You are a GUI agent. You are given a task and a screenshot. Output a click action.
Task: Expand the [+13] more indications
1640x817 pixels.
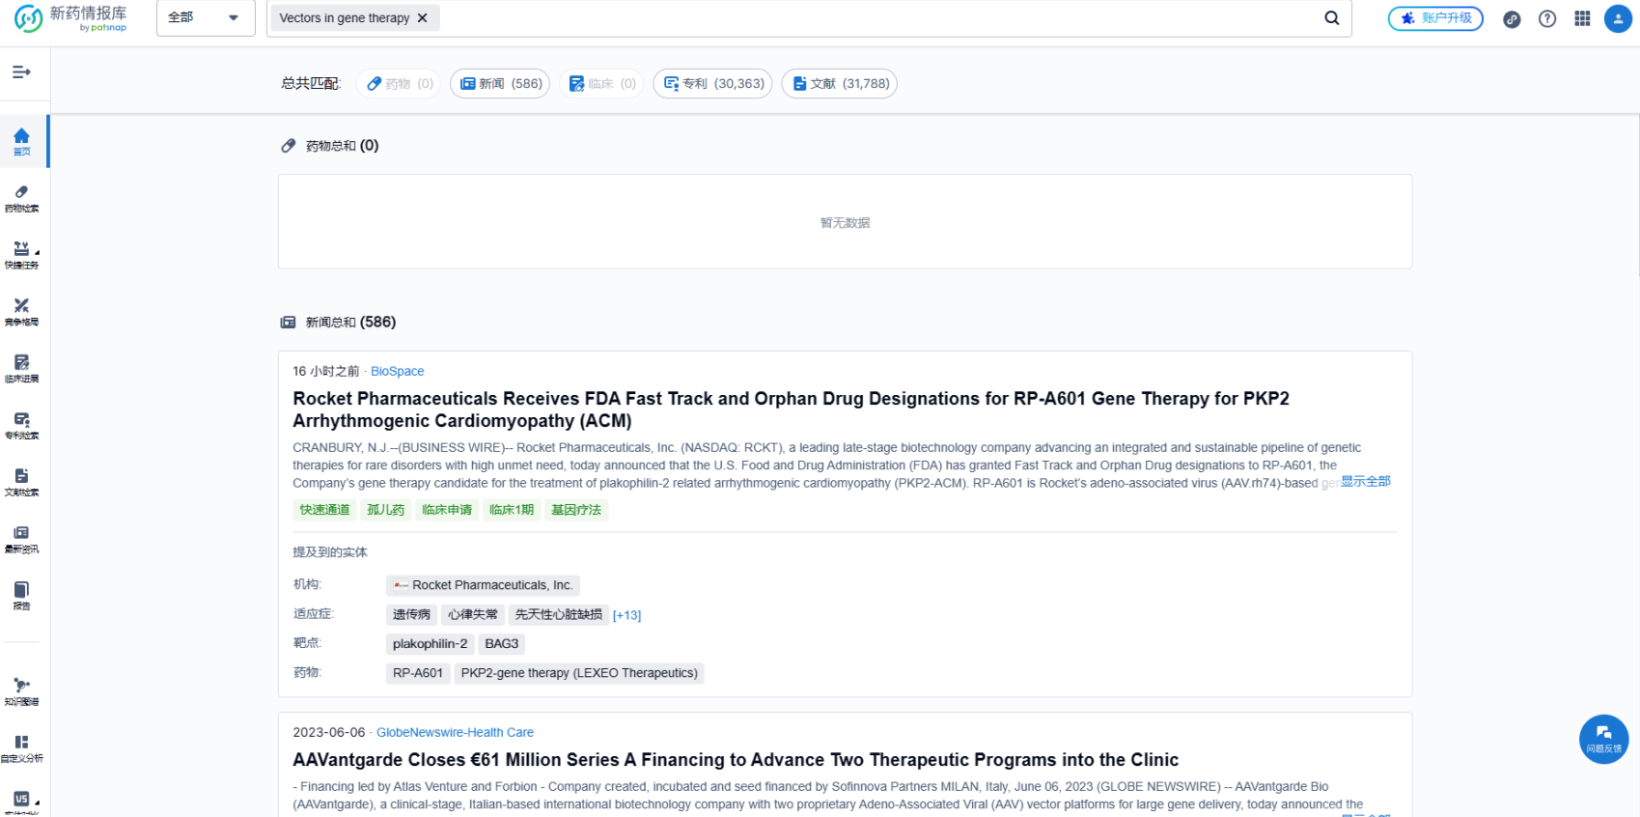coord(627,615)
